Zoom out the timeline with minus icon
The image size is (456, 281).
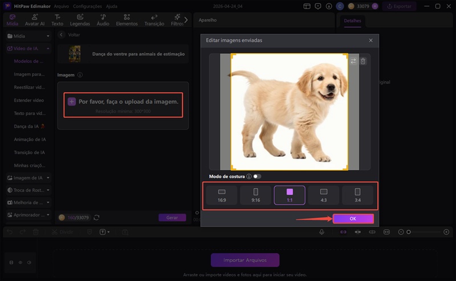(x=401, y=232)
